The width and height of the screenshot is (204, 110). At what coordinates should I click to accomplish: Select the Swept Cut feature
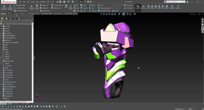tap(44, 5)
